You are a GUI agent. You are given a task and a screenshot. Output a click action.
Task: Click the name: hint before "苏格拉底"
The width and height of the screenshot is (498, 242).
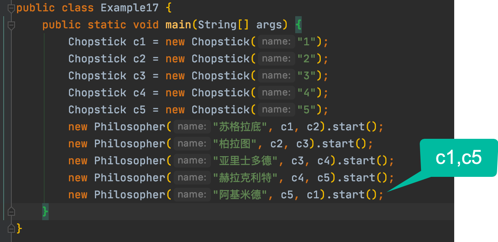[x=192, y=127]
